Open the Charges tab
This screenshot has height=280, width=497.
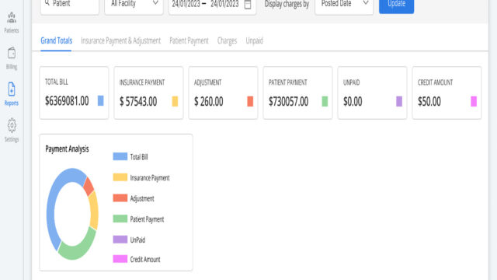click(x=227, y=40)
